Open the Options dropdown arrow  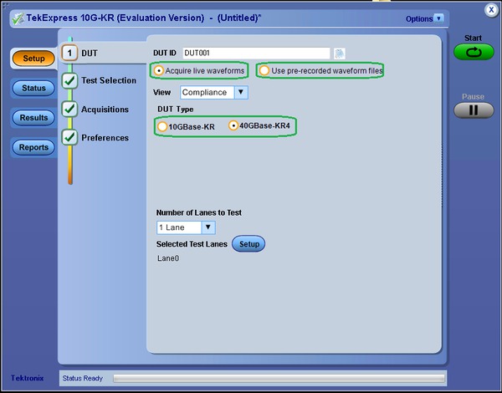[x=438, y=18]
